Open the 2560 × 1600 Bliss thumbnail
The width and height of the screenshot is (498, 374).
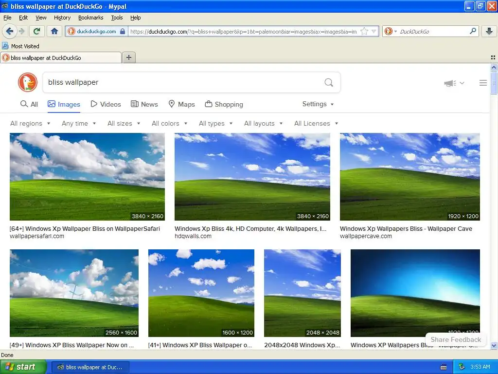pos(74,293)
